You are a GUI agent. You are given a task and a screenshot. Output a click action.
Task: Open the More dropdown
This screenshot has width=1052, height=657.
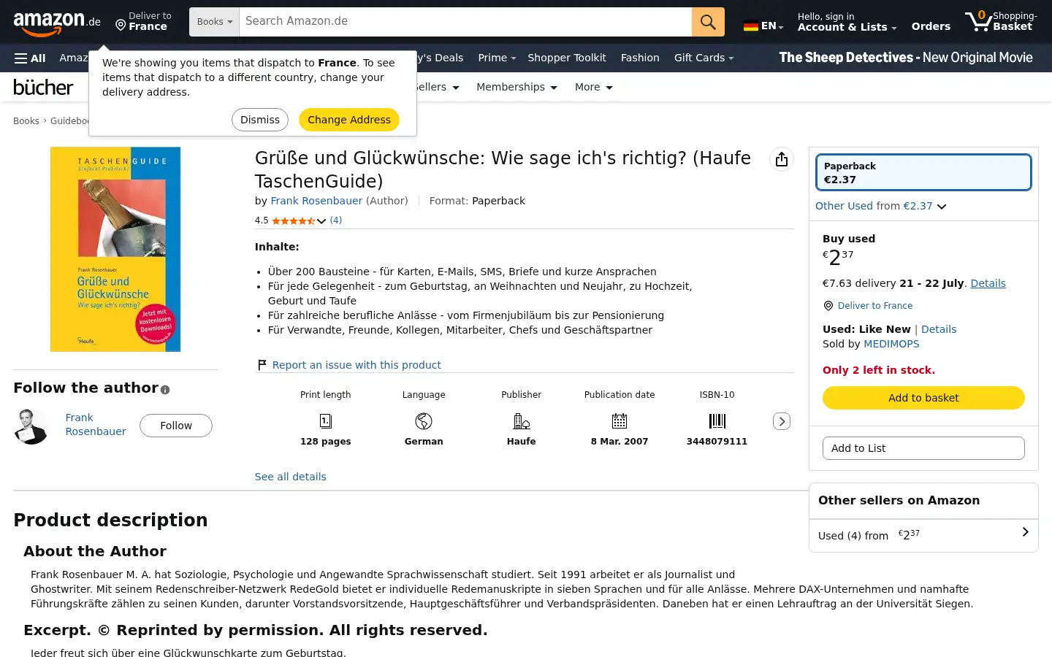pos(593,87)
